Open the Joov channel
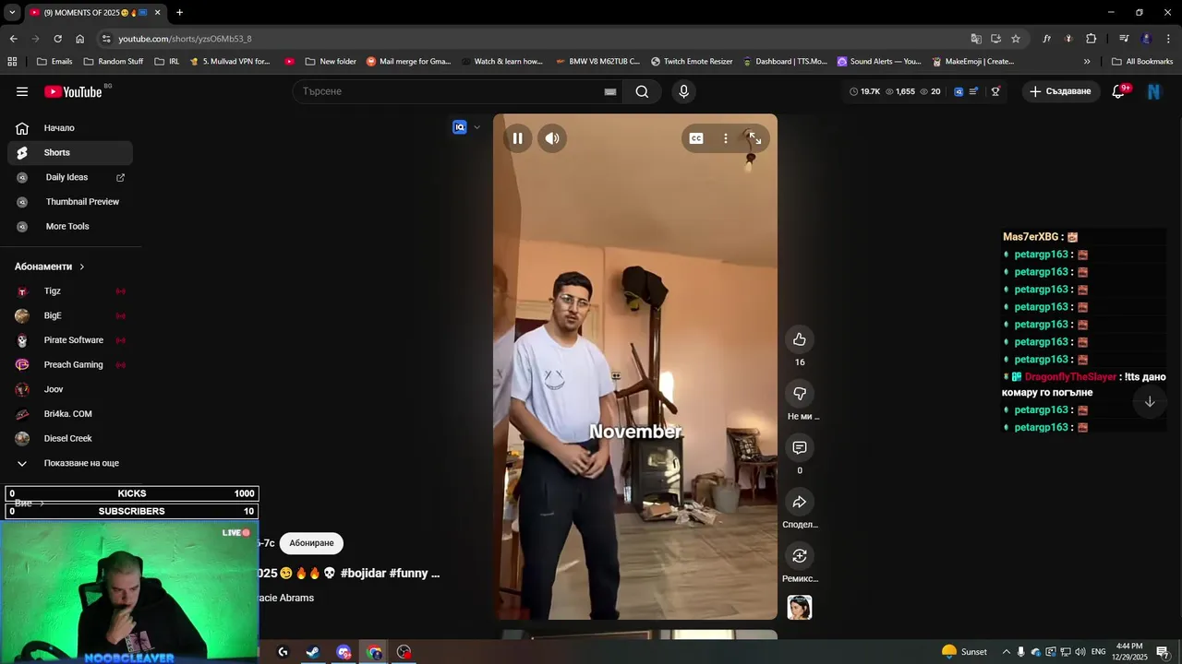The image size is (1182, 664). [70, 389]
